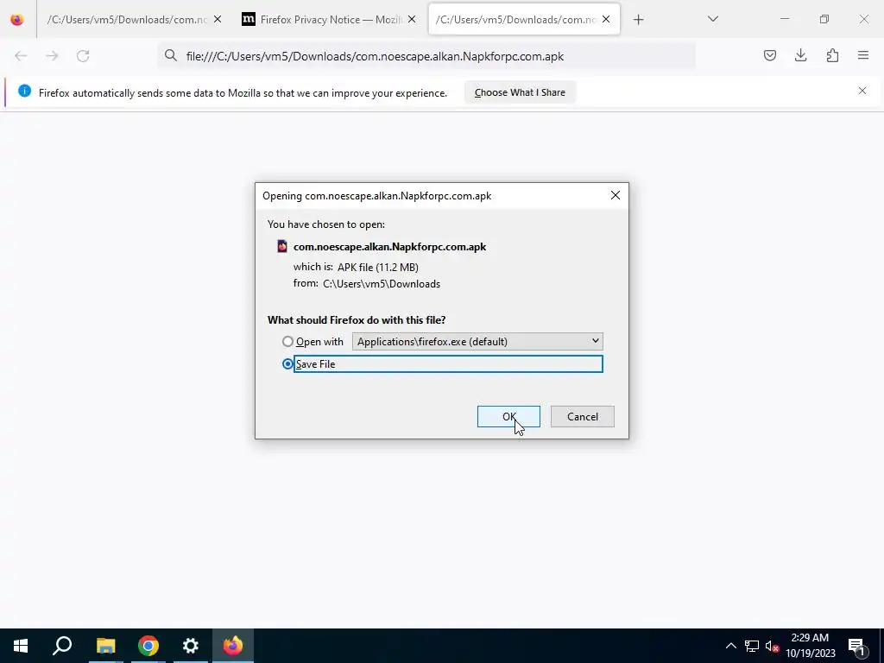Close the first file tab
884x663 pixels.
218,19
